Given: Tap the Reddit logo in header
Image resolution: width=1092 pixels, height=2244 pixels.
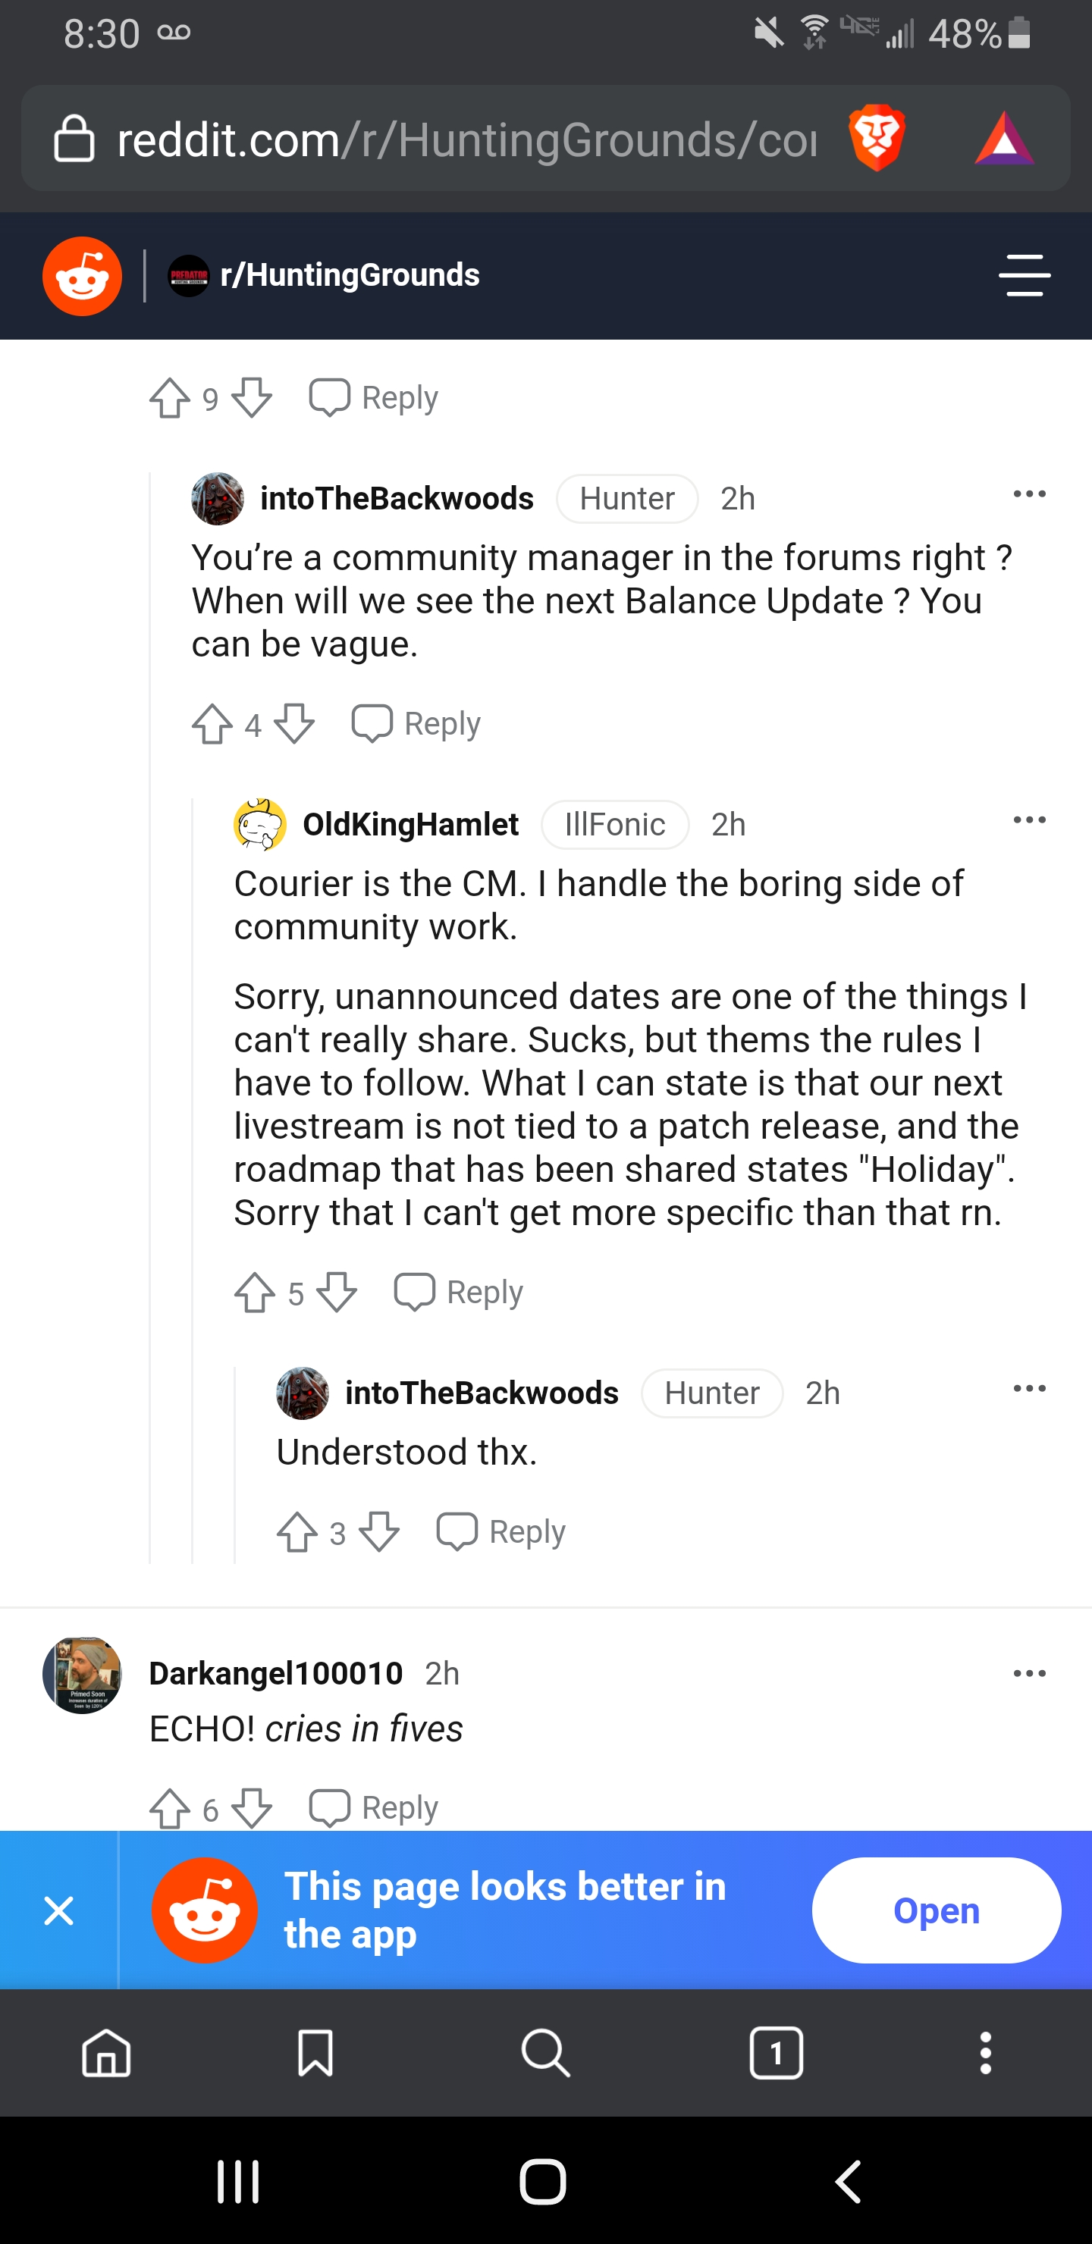Looking at the screenshot, I should click(x=82, y=276).
